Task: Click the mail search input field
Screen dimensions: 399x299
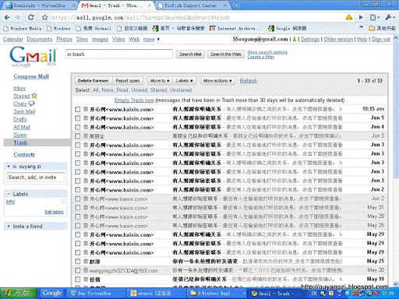Action: click(119, 55)
